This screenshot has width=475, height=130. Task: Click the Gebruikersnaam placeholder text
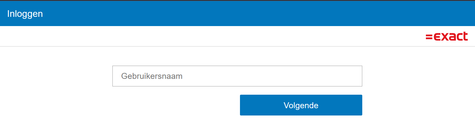152,76
